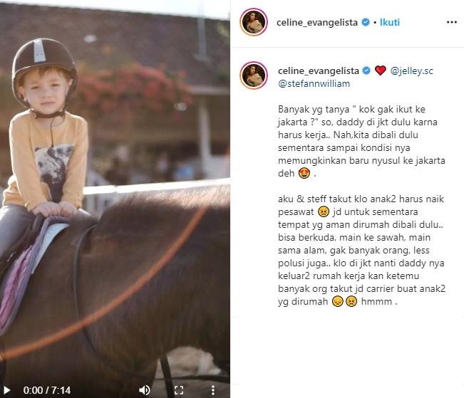Screen dimensions: 464x398
Task: Open the @stefannwilliam mention
Action: (x=314, y=84)
